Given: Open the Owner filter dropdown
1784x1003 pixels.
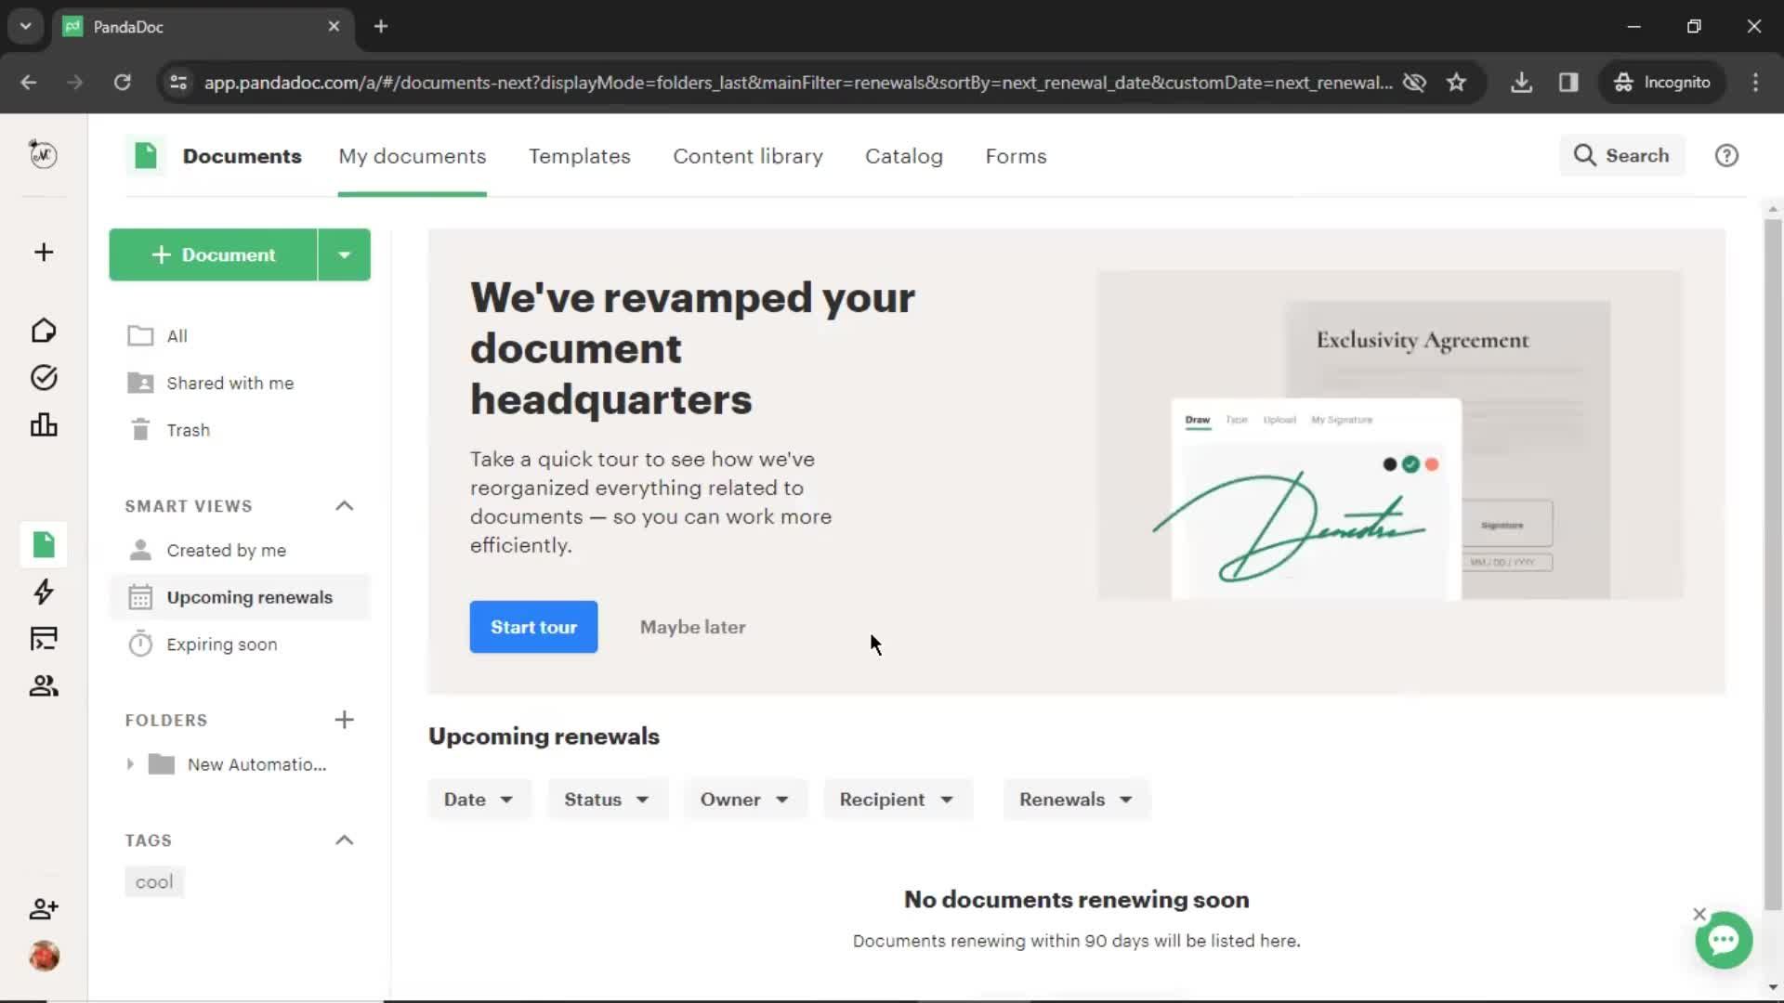Looking at the screenshot, I should tap(743, 799).
